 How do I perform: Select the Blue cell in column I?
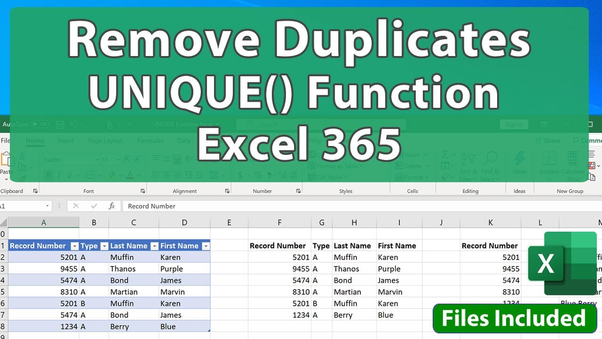click(x=399, y=315)
